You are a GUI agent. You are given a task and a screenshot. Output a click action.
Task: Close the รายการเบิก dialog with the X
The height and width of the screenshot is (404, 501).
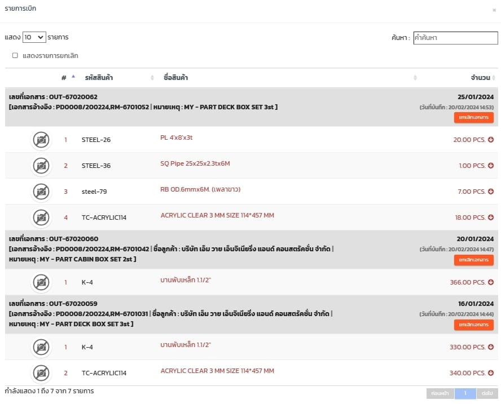494,10
